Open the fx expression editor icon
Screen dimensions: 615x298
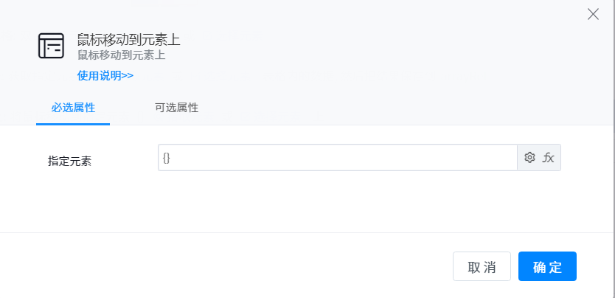549,157
